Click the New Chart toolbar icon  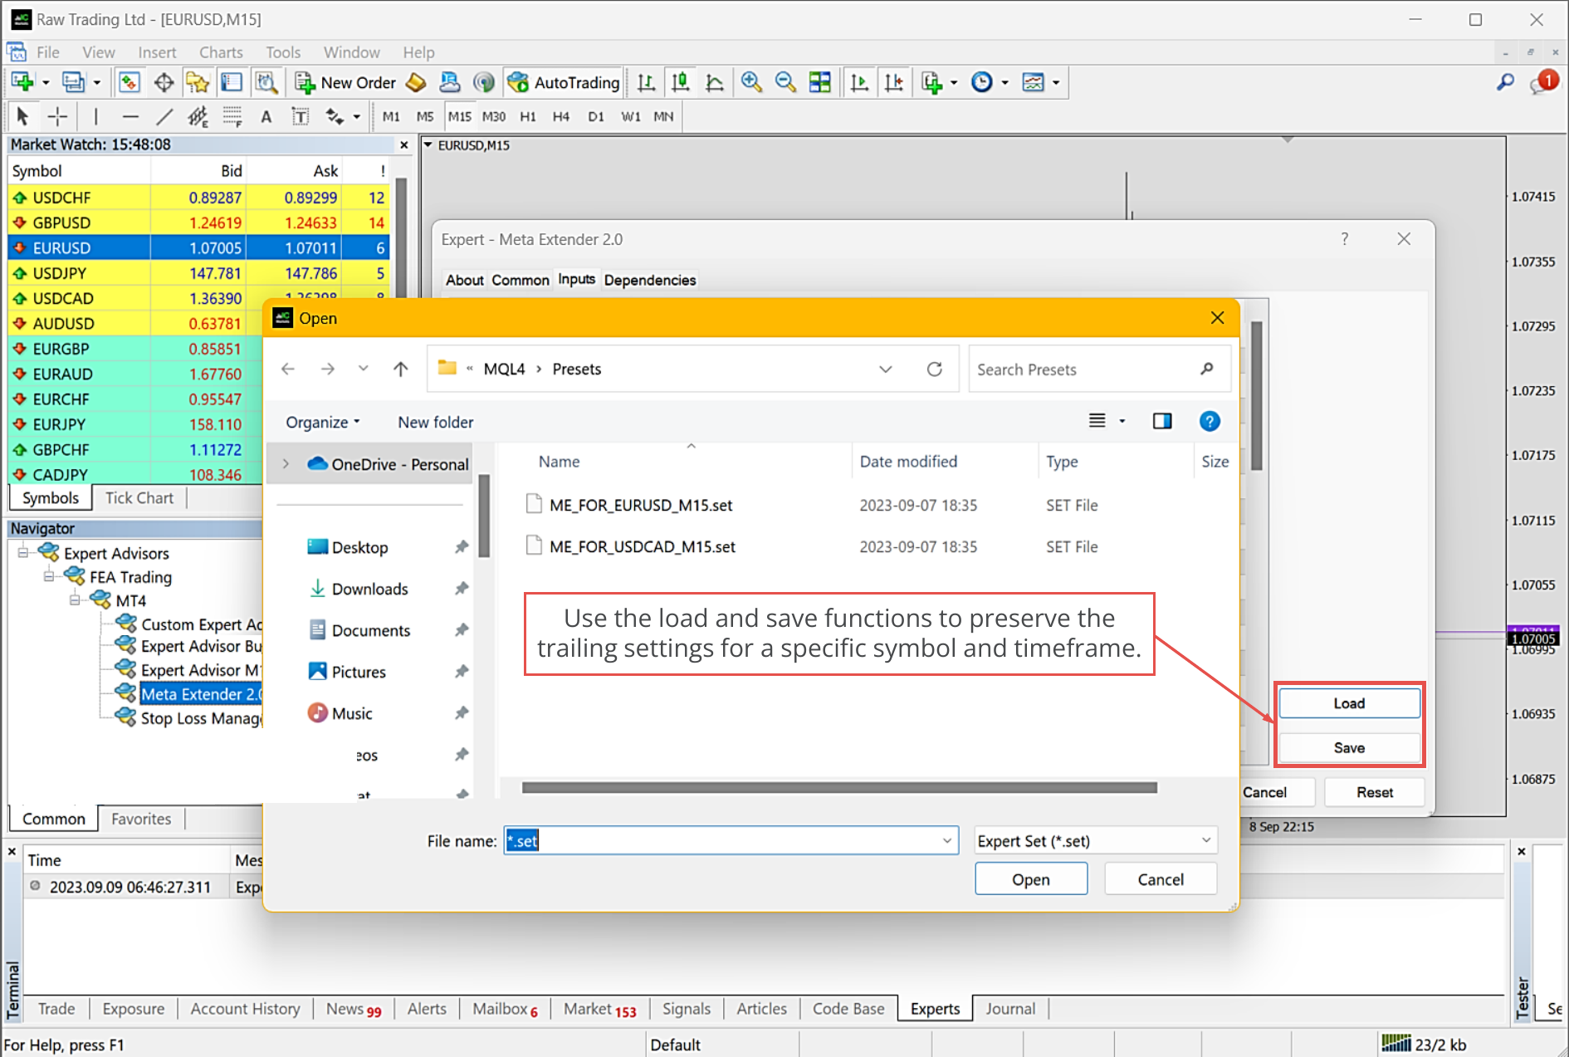pos(22,82)
